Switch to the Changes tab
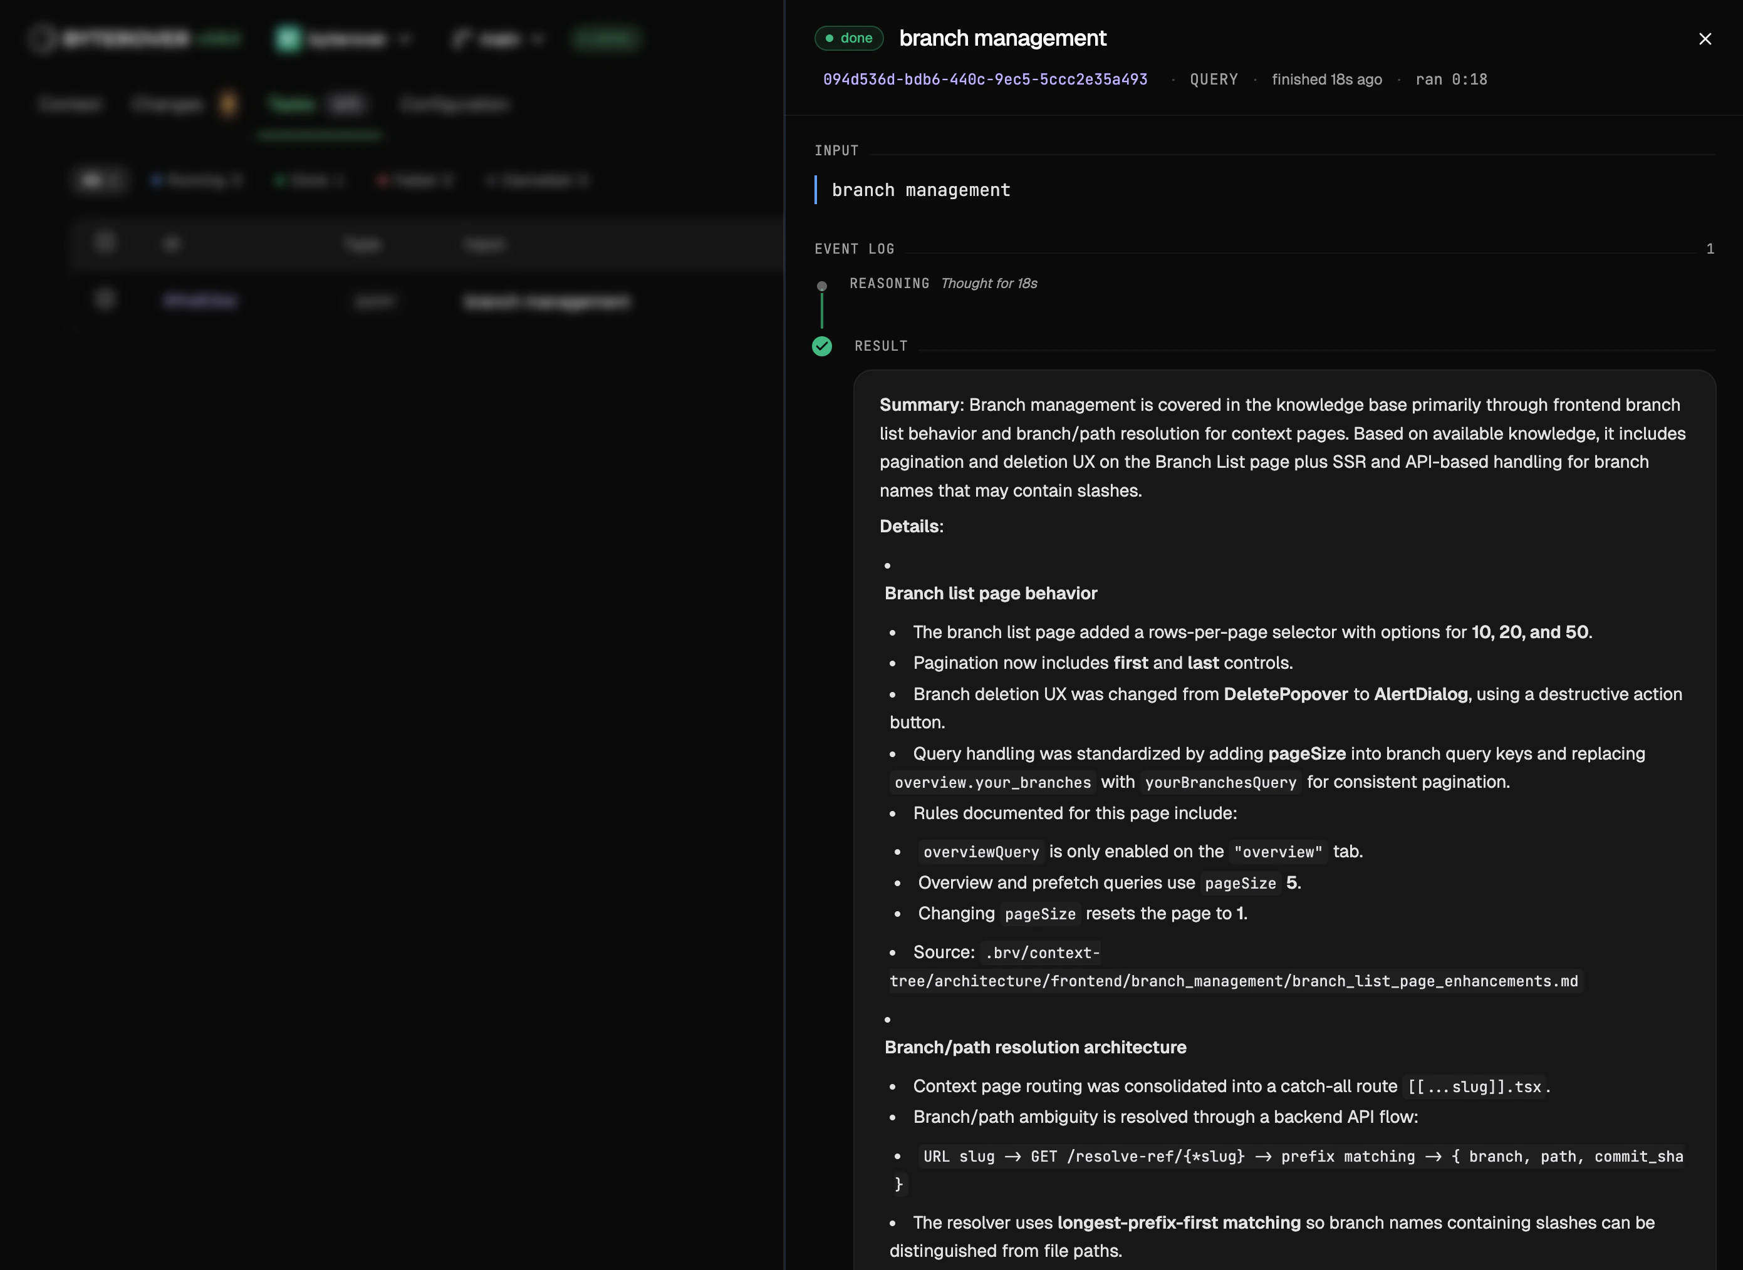This screenshot has height=1270, width=1743. coord(166,104)
